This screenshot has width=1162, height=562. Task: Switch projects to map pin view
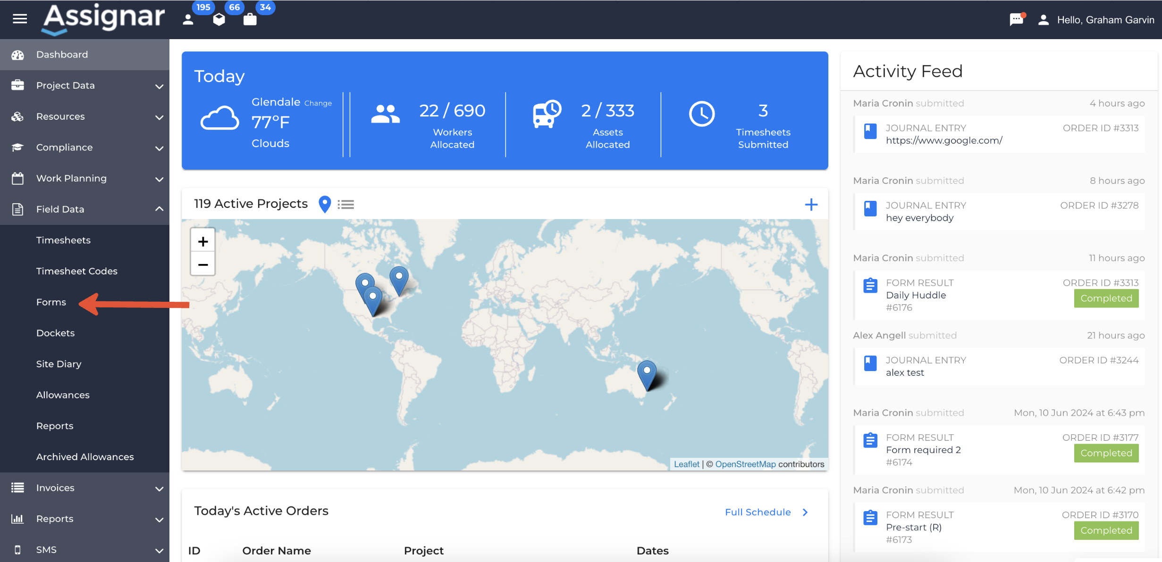click(325, 204)
